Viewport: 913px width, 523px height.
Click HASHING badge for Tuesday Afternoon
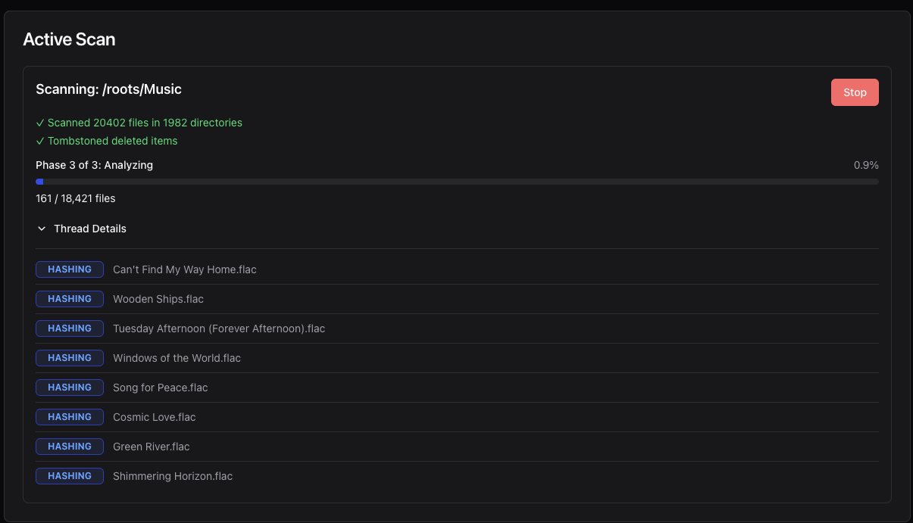(x=70, y=328)
